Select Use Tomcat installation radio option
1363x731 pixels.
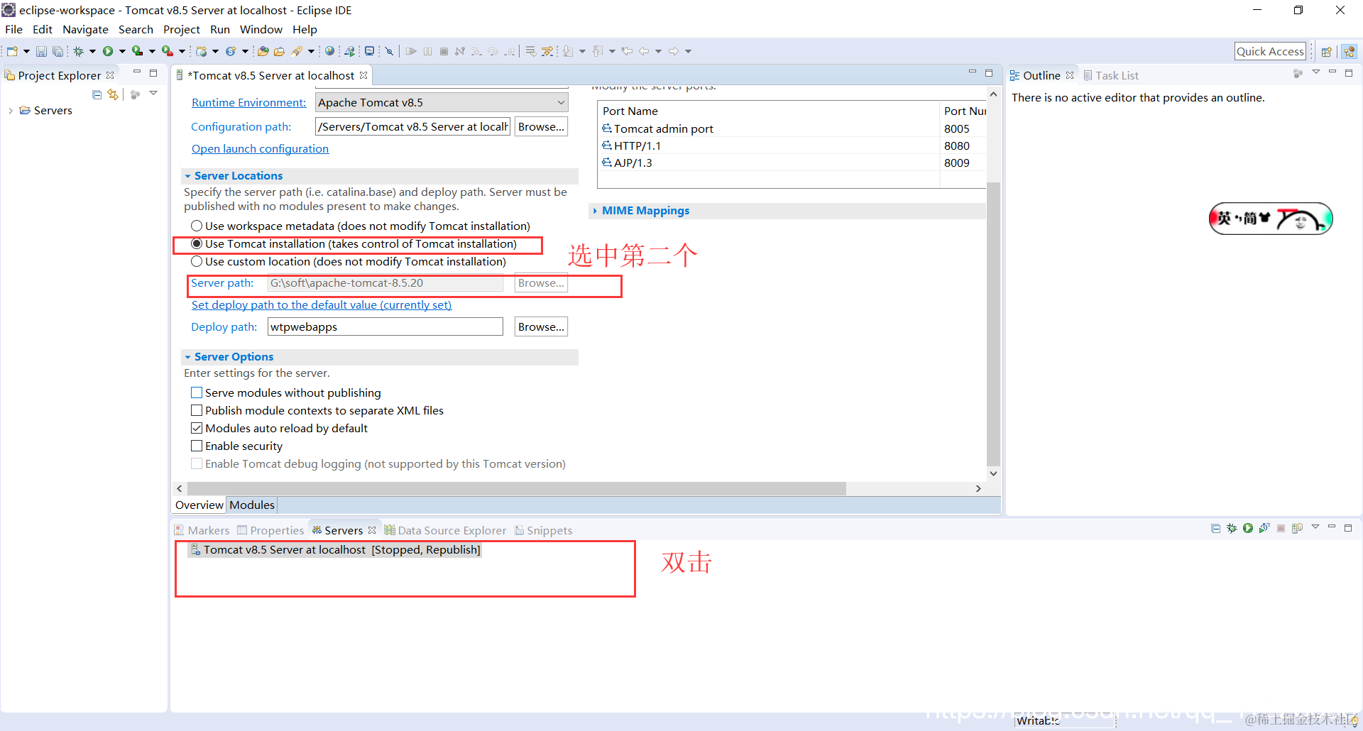(197, 243)
